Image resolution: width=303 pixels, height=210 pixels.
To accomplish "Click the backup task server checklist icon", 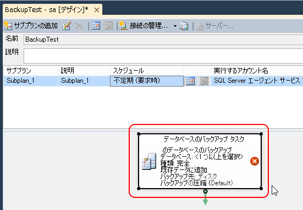I will [x=149, y=161].
